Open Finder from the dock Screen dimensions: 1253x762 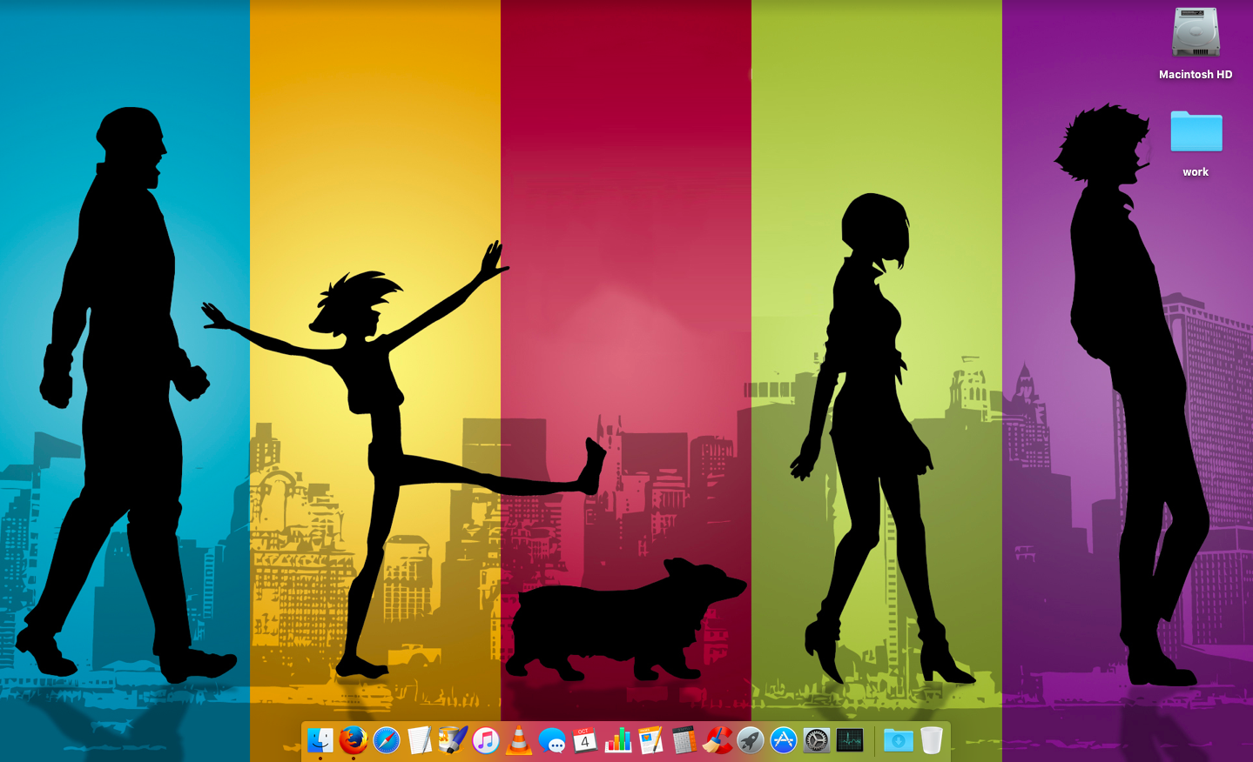point(320,740)
